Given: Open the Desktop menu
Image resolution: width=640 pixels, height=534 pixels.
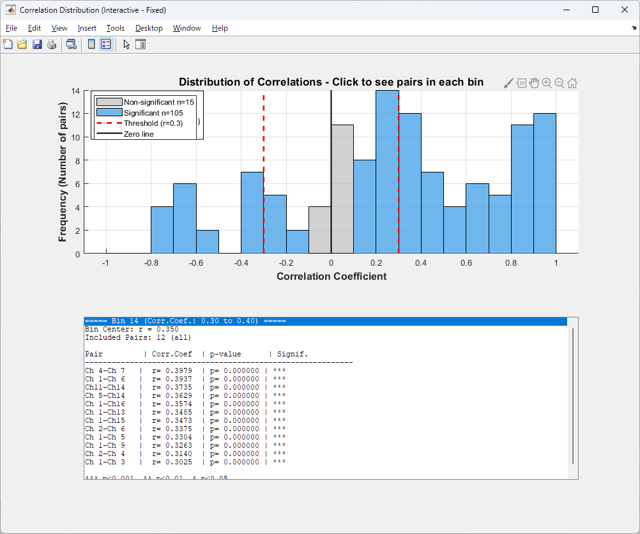Looking at the screenshot, I should pyautogui.click(x=149, y=28).
